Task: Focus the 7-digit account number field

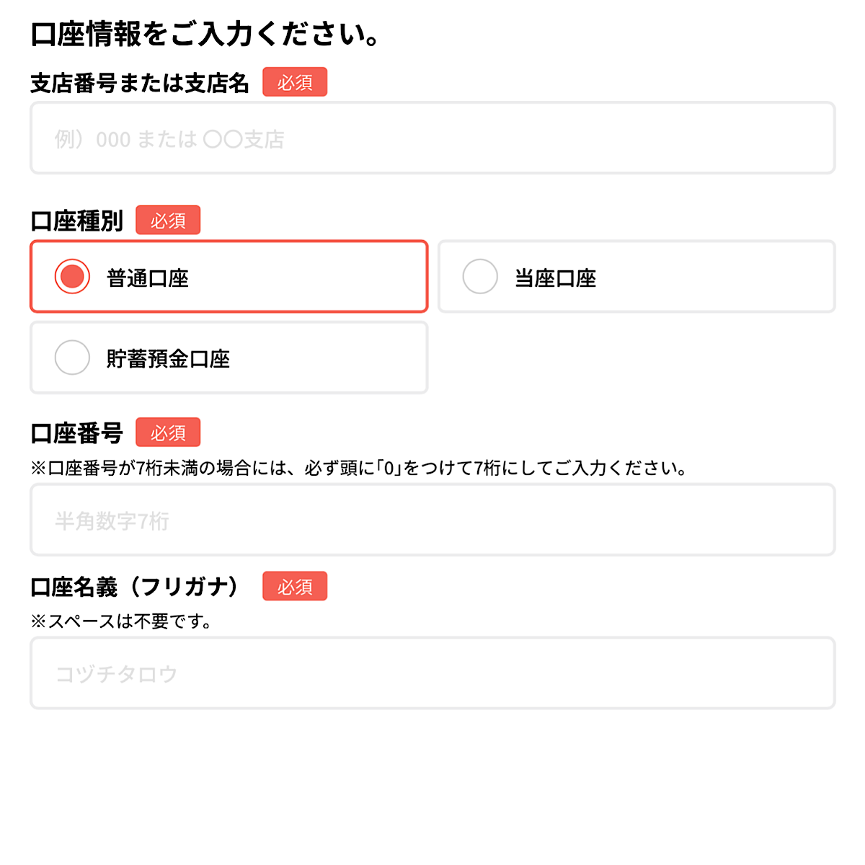Action: coord(432,520)
